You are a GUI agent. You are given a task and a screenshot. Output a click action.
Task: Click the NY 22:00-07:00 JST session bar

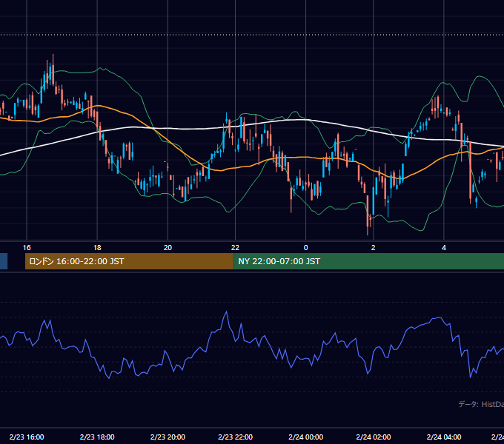click(x=368, y=261)
